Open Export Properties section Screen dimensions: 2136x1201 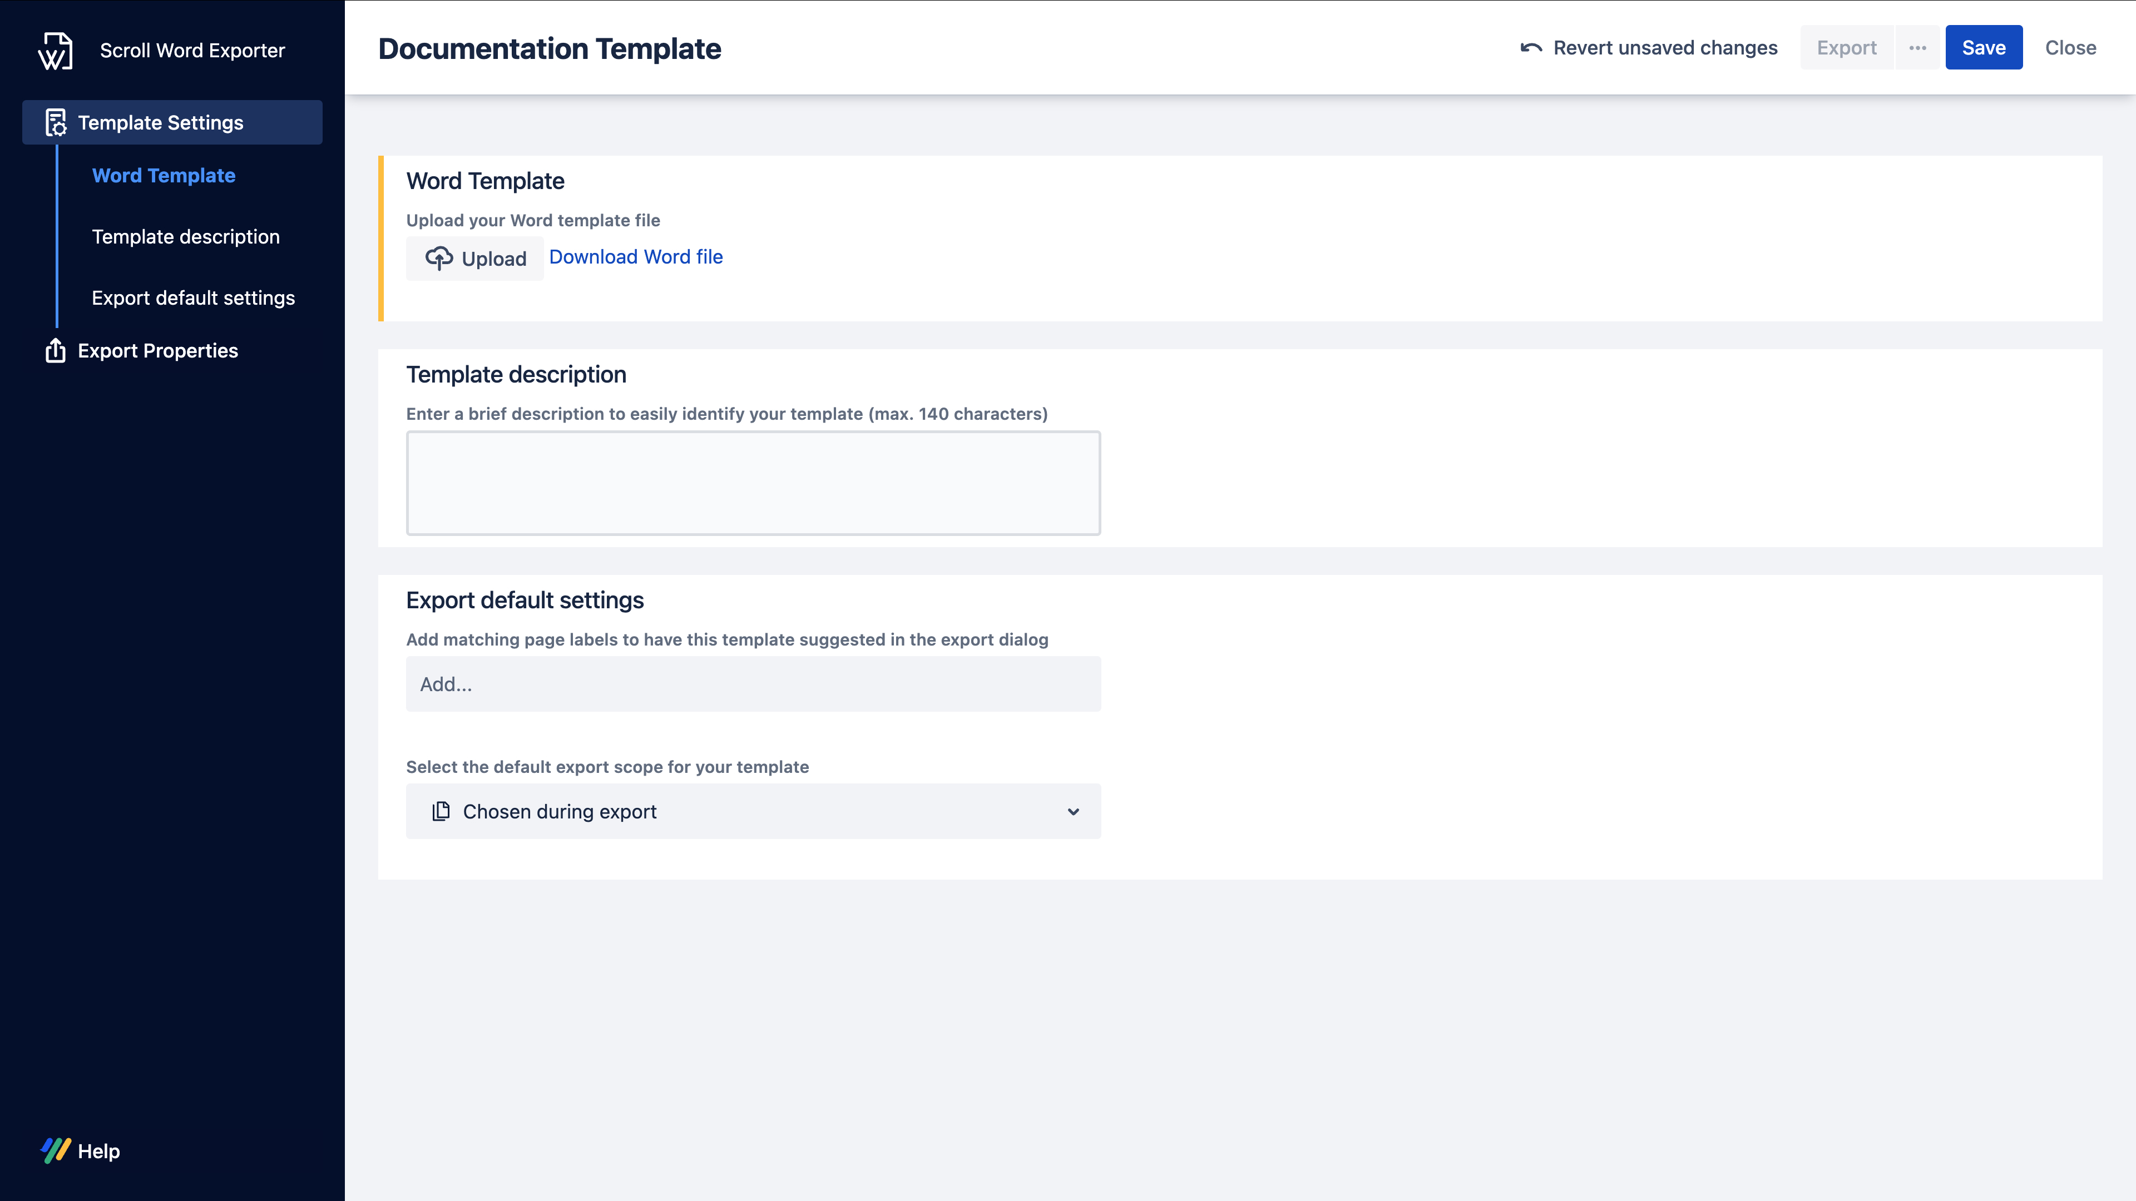coord(157,351)
